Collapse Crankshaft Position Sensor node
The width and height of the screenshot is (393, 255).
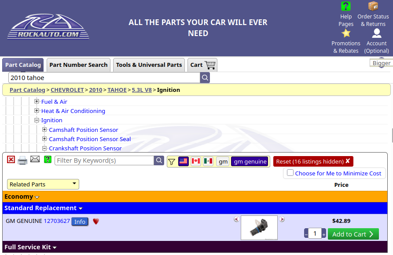coord(44,148)
